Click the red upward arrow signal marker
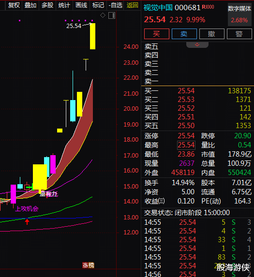254x277 pixels. [x=27, y=221]
